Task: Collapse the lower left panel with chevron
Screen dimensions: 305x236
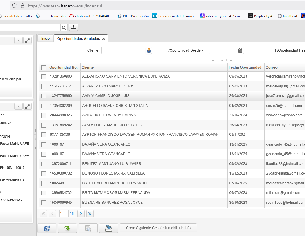Action: click(x=19, y=107)
